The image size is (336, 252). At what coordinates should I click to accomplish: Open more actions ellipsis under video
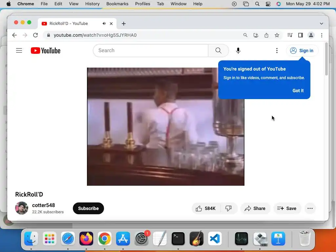310,208
